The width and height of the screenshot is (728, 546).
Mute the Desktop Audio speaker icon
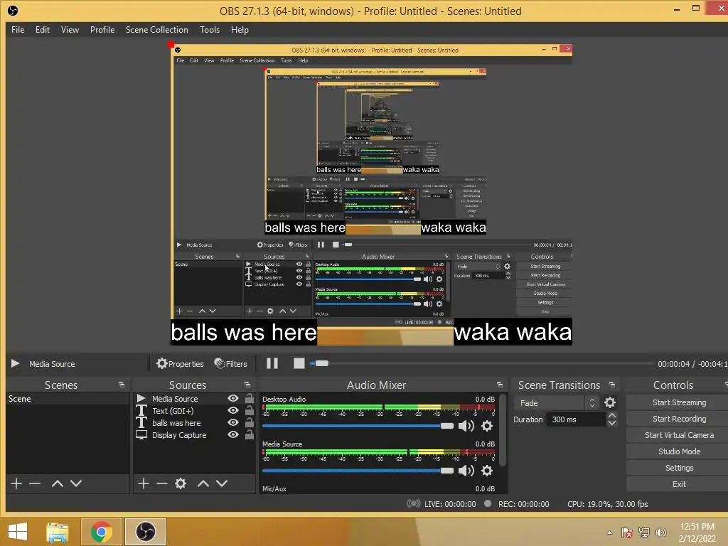(466, 426)
